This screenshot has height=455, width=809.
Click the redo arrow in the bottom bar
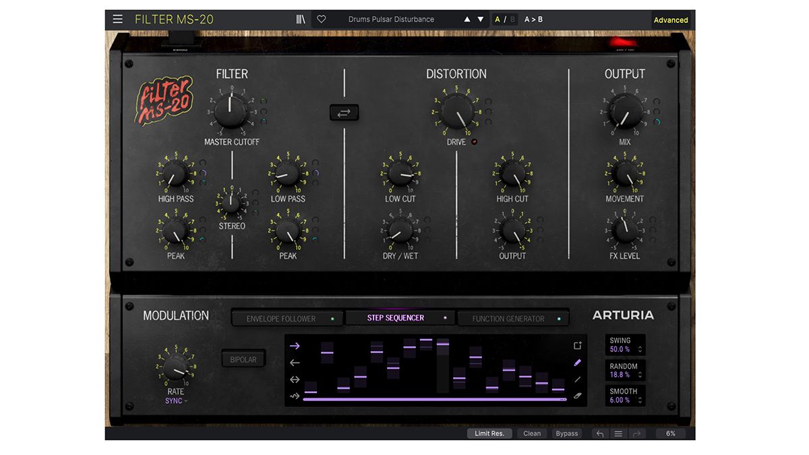point(636,433)
